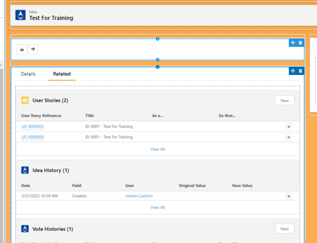Click New button in Vote Histories
317x243 pixels.
click(284, 229)
